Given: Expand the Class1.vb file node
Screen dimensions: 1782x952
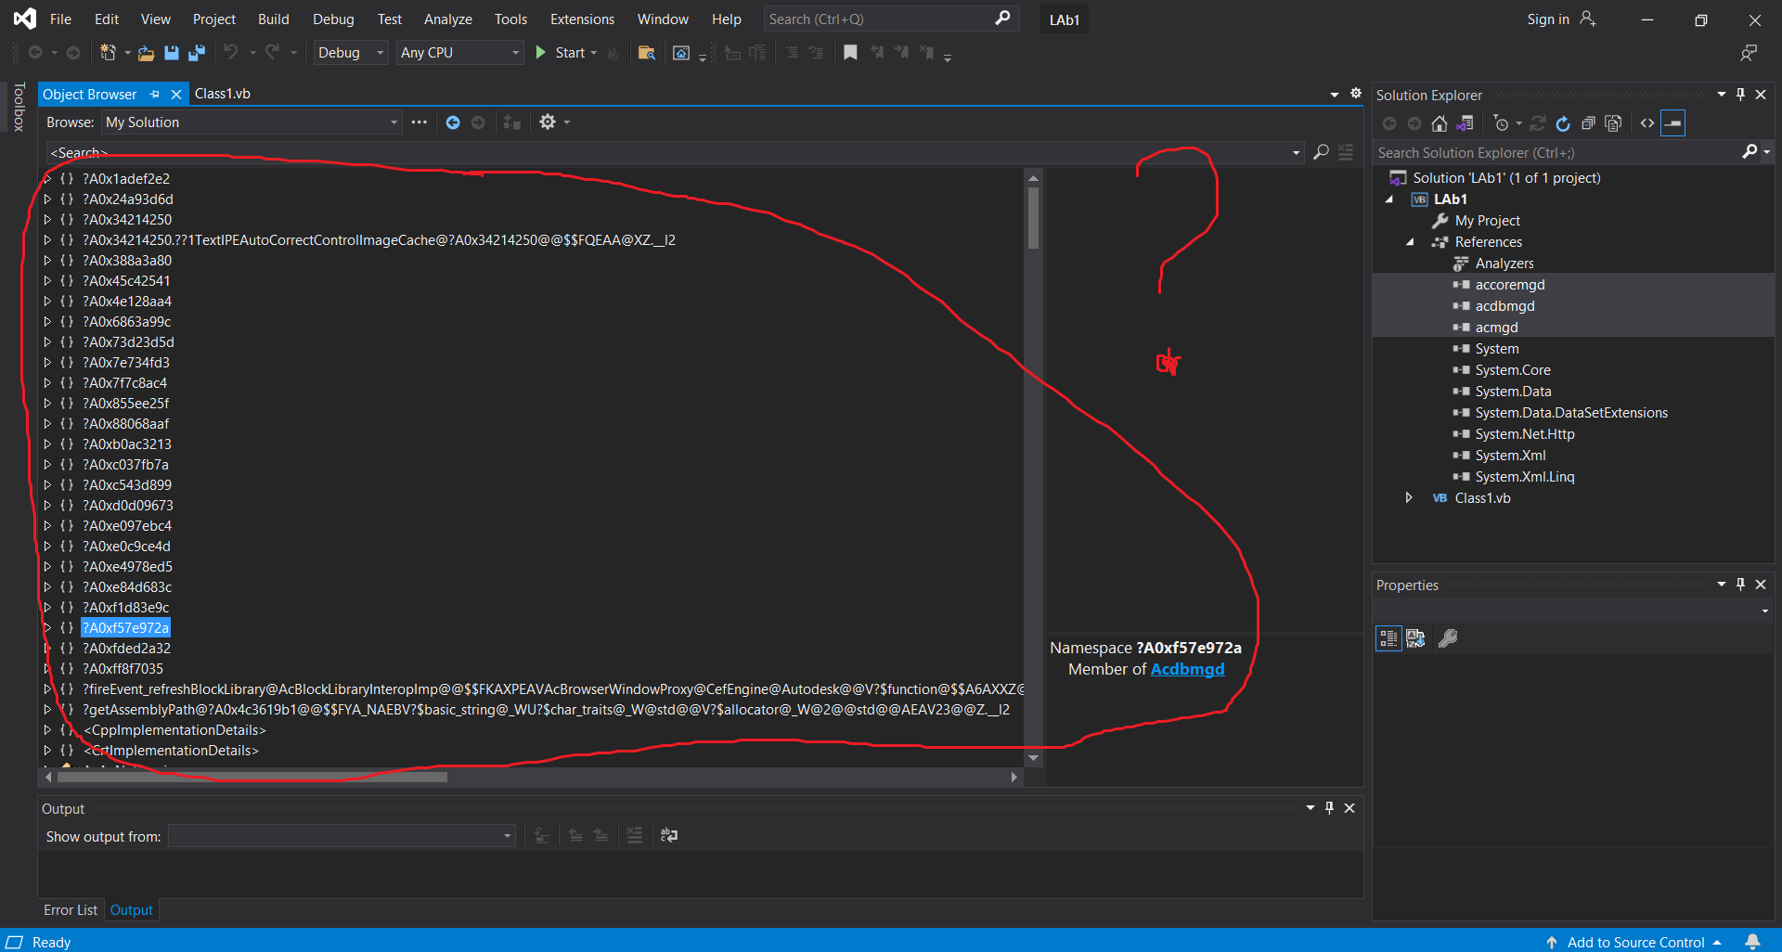Looking at the screenshot, I should (1410, 498).
